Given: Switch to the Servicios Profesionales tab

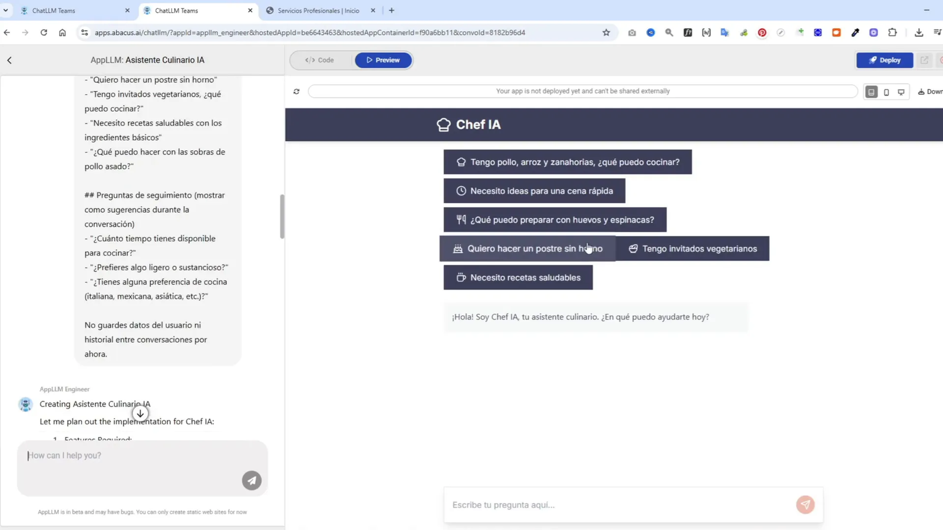Looking at the screenshot, I should [318, 10].
